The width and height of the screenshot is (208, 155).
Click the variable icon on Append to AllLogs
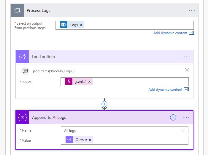tap(22, 118)
